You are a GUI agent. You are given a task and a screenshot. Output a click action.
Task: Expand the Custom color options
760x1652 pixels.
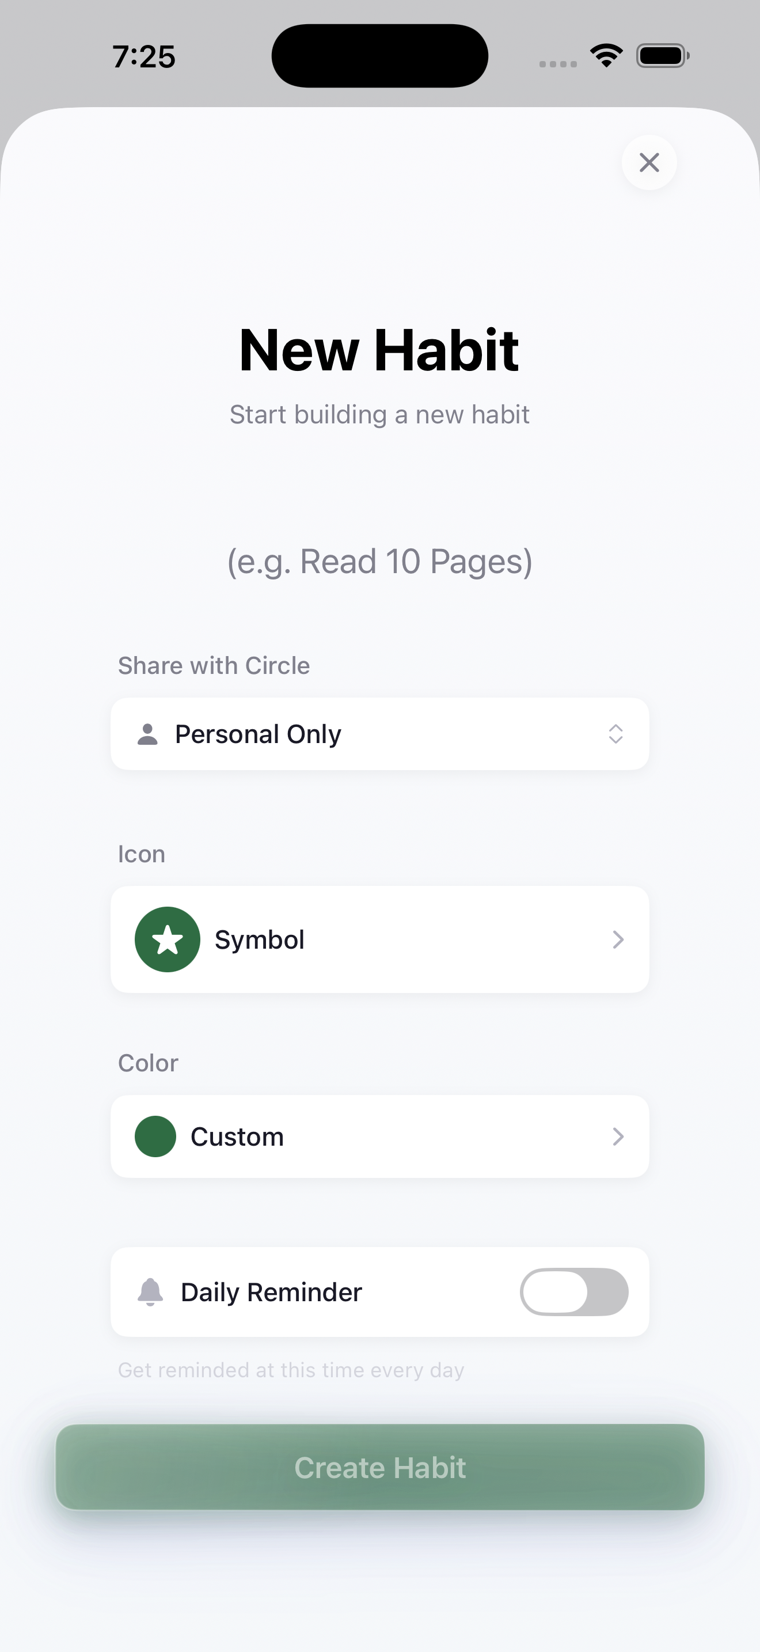pyautogui.click(x=380, y=1136)
